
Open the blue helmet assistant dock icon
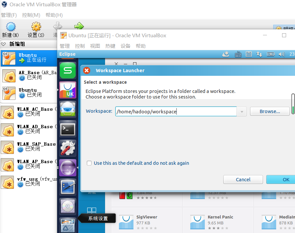[x=68, y=109]
